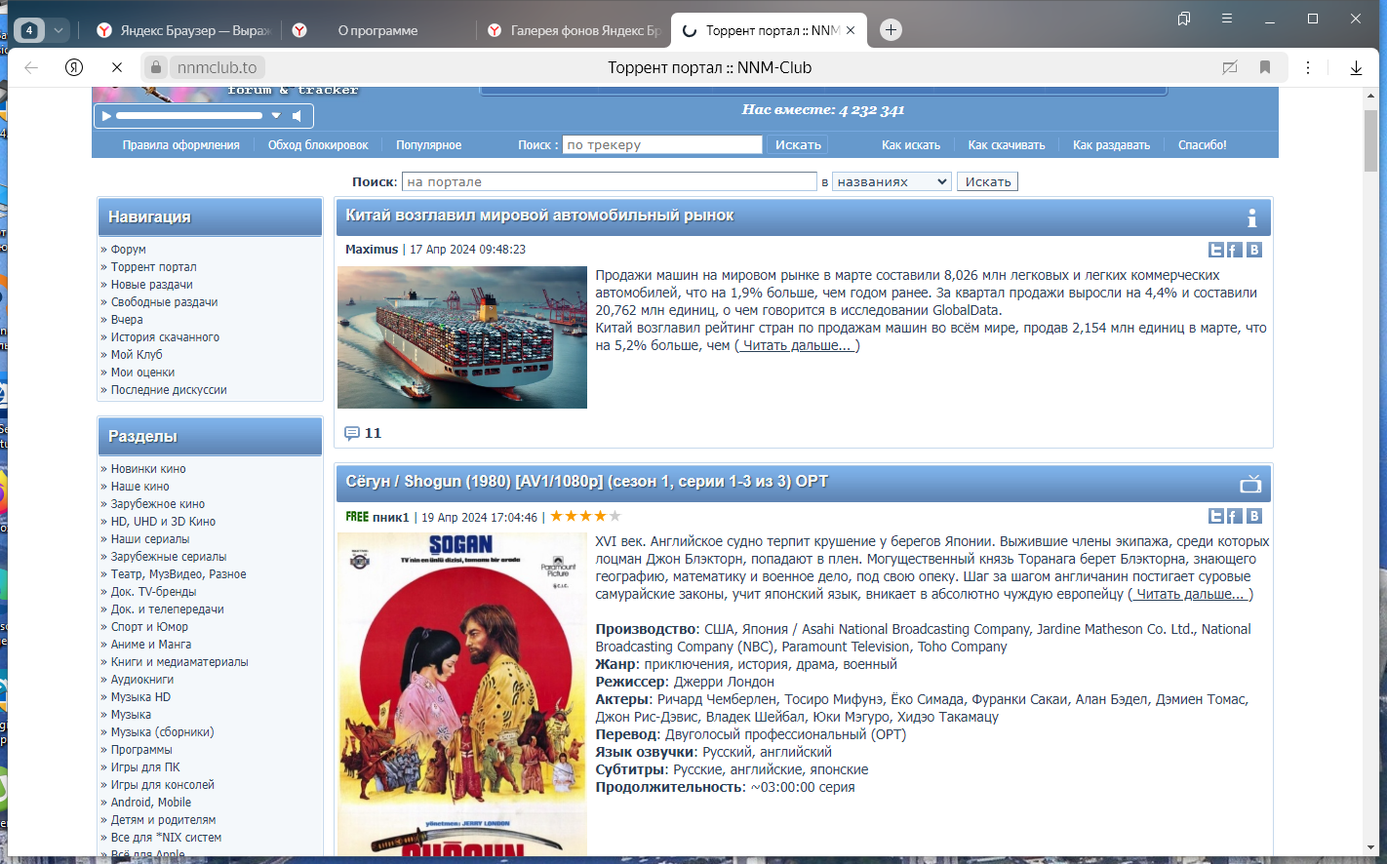This screenshot has width=1387, height=864.
Task: Click the Yandex 'Я' home icon
Action: (x=74, y=67)
